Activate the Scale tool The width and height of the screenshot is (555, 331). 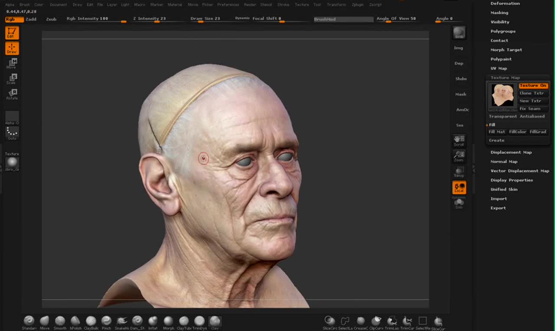pos(12,79)
